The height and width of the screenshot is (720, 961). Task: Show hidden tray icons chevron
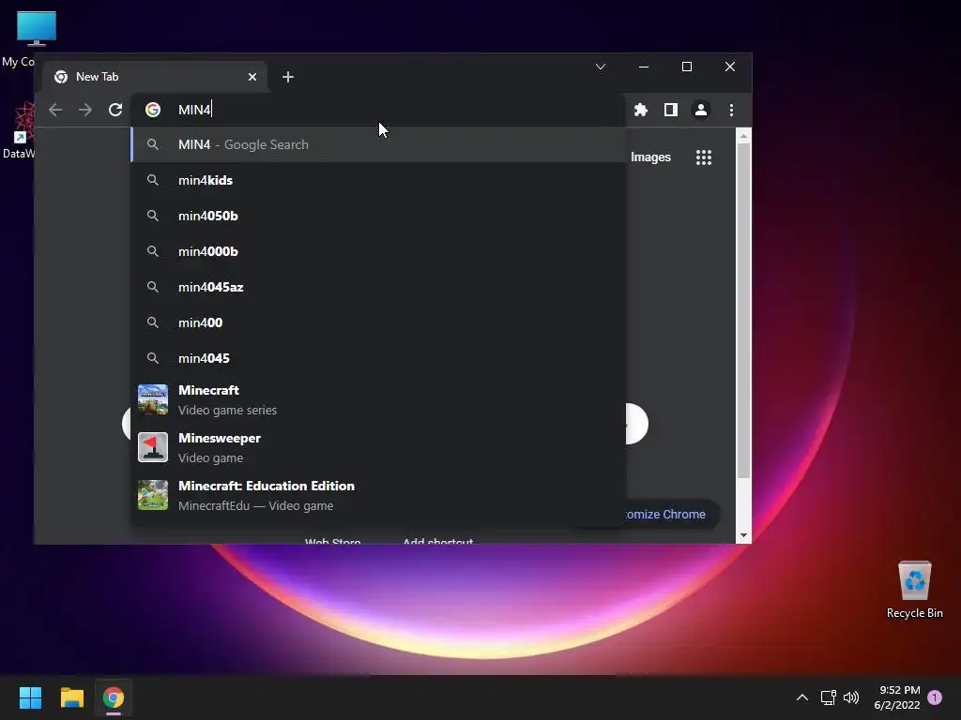801,697
